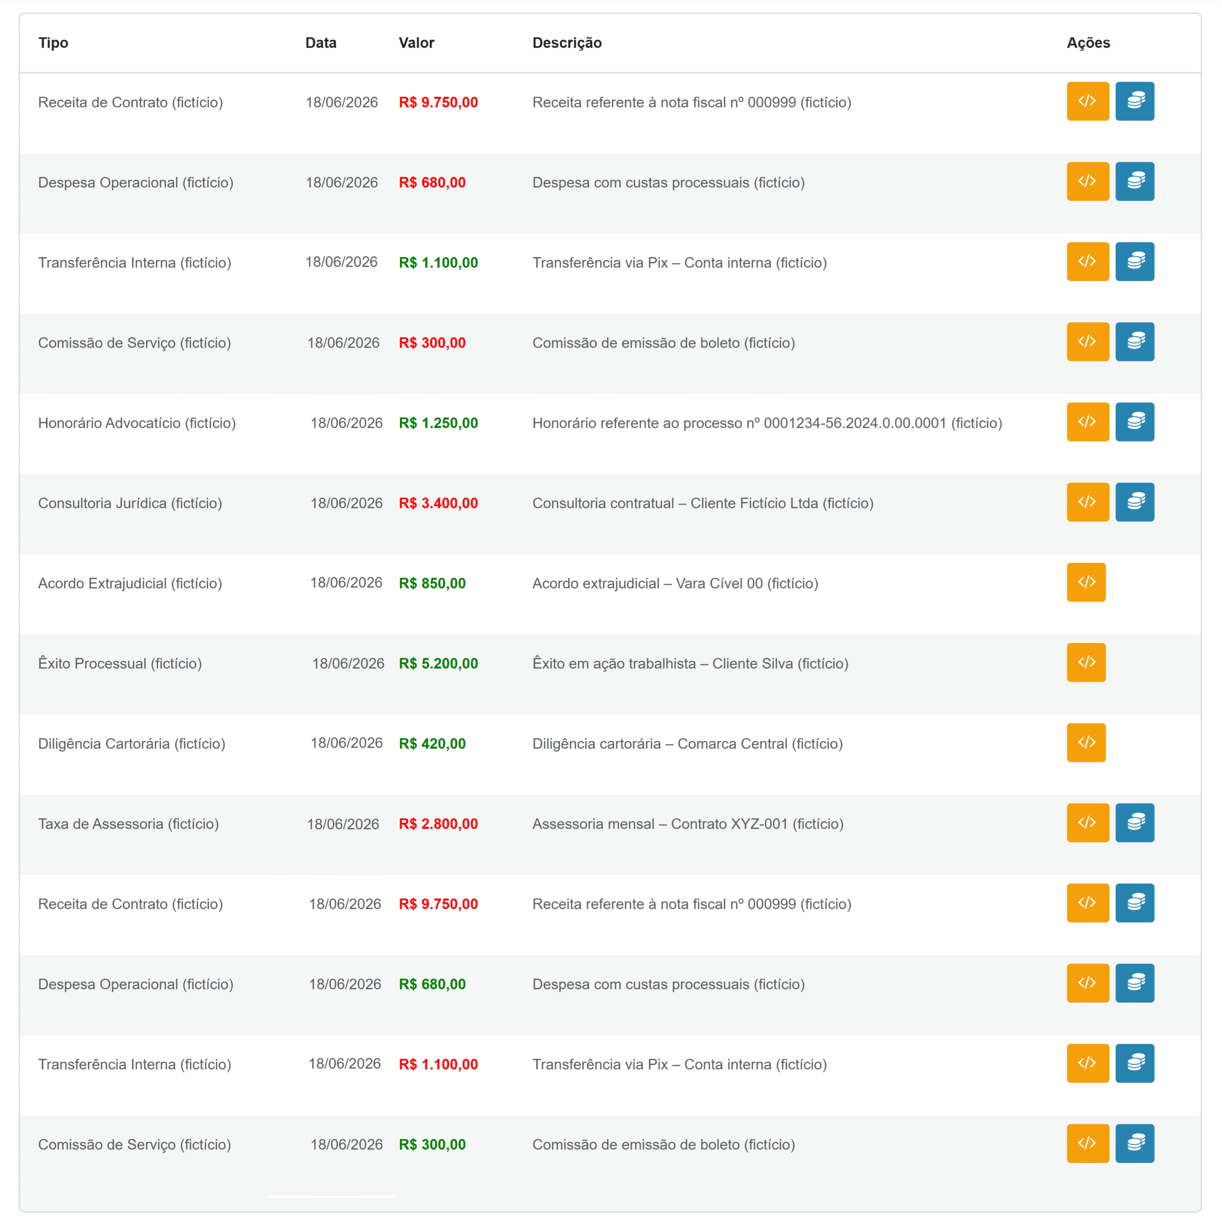
Task: Click the Ações column header
Action: pyautogui.click(x=1088, y=43)
